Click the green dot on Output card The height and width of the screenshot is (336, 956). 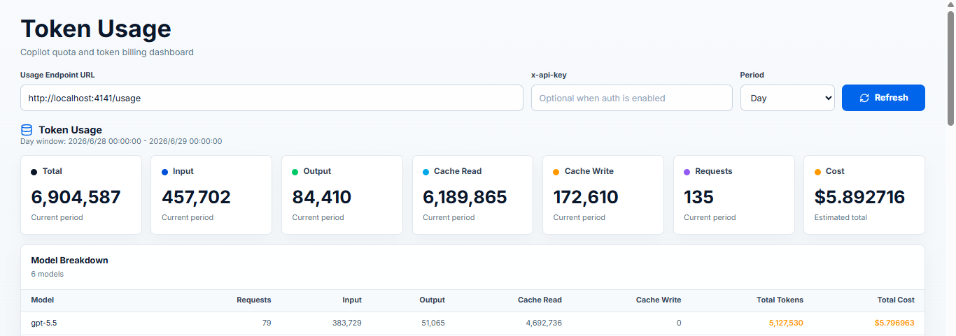point(295,172)
